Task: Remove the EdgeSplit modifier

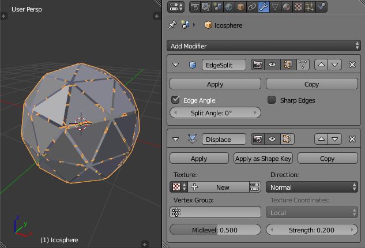Action: tap(352, 65)
